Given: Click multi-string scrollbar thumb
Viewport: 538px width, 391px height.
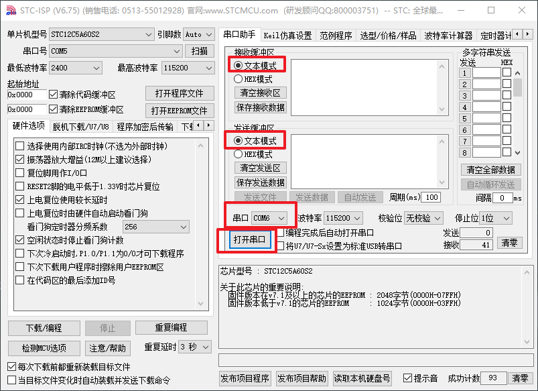Looking at the screenshot, I should pyautogui.click(x=517, y=87).
